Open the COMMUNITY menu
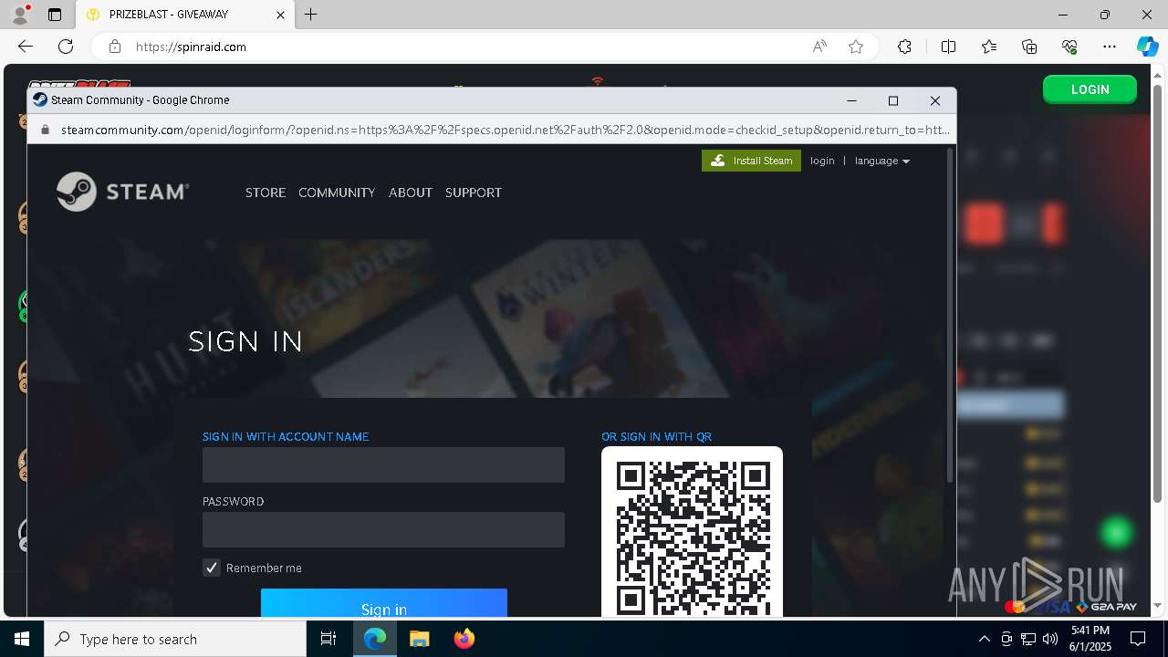The height and width of the screenshot is (657, 1168). [337, 193]
